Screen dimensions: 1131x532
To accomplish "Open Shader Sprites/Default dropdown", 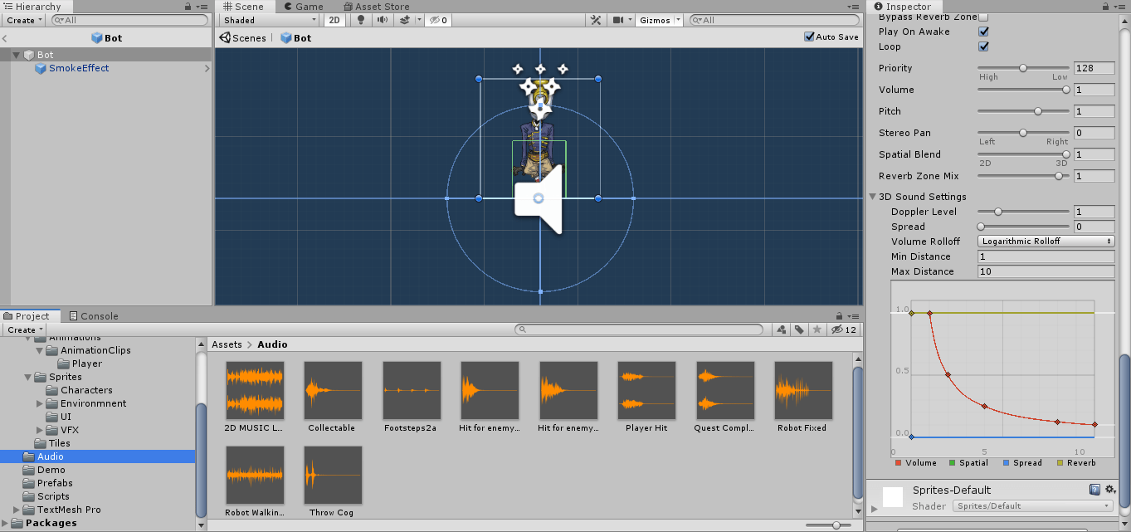I will [1032, 505].
